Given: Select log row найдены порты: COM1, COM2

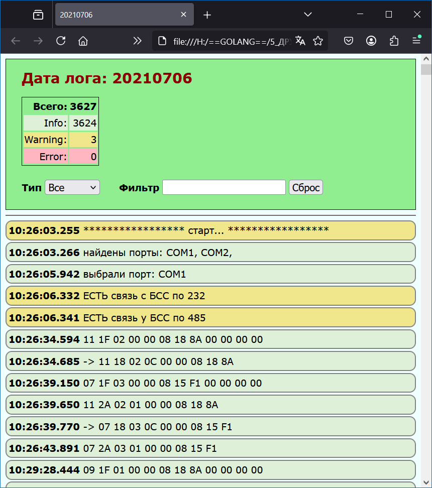Looking at the screenshot, I should coord(211,252).
